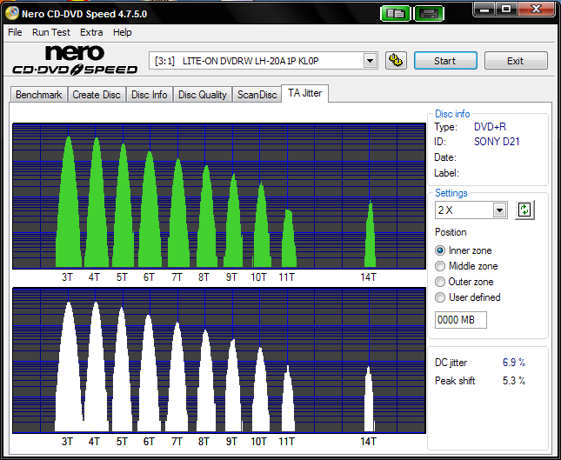Select the TA Jitter tab
Screen dimensions: 561x460
(304, 93)
